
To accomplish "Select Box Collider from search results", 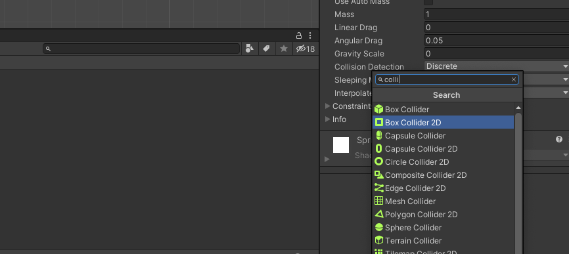I will [x=443, y=110].
